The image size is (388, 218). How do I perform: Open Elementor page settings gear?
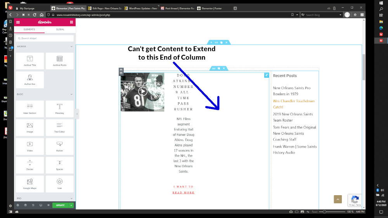18,205
